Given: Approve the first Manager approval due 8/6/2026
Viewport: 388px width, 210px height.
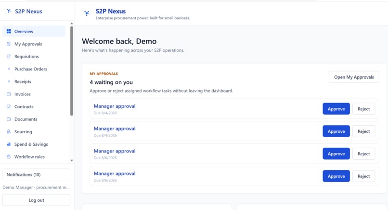Looking at the screenshot, I should (336, 153).
